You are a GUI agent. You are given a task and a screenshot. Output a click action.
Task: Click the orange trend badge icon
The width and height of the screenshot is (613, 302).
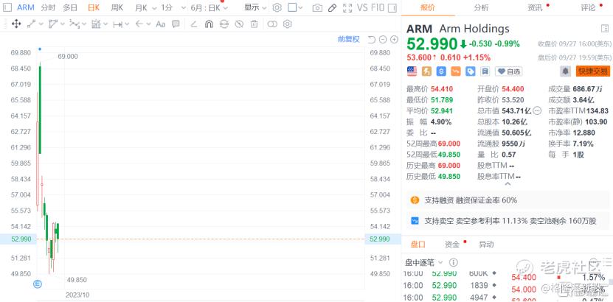[x=456, y=71]
